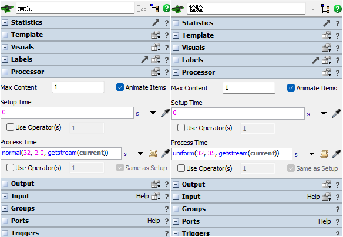Click the name field containing 清洗
Viewport: 343px width, 237px height.
[75, 8]
